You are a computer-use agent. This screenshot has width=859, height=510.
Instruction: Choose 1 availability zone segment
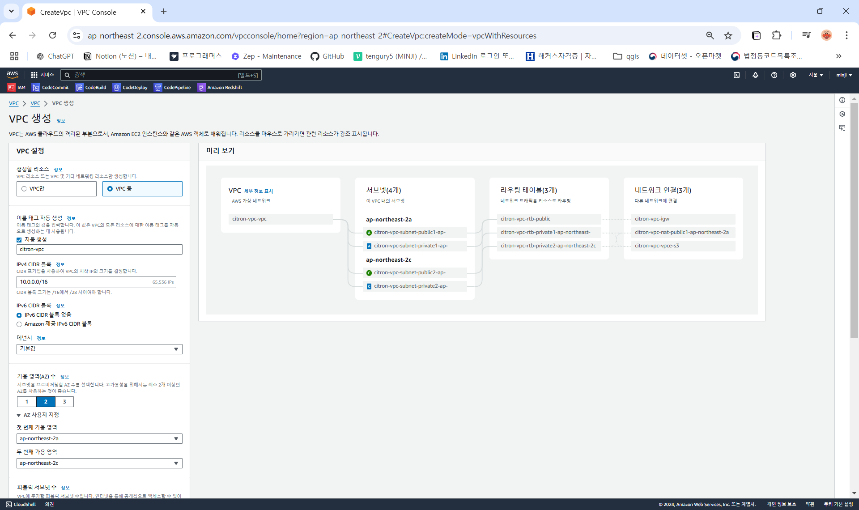coord(27,402)
